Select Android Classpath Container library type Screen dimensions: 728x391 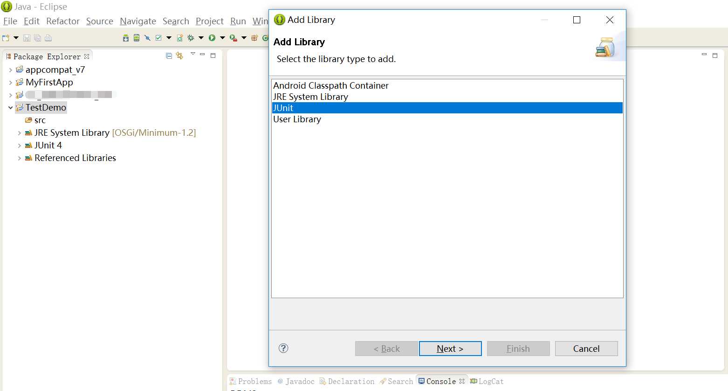447,86
